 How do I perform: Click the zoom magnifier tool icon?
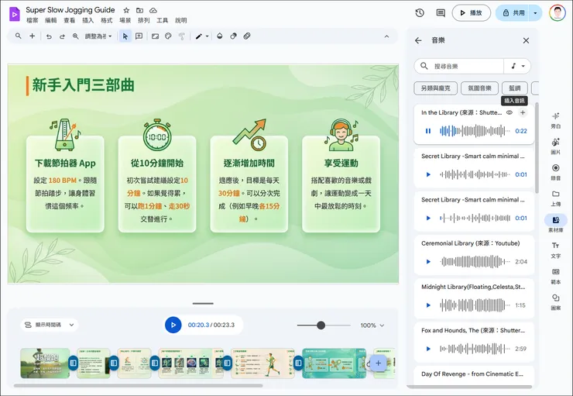point(75,36)
